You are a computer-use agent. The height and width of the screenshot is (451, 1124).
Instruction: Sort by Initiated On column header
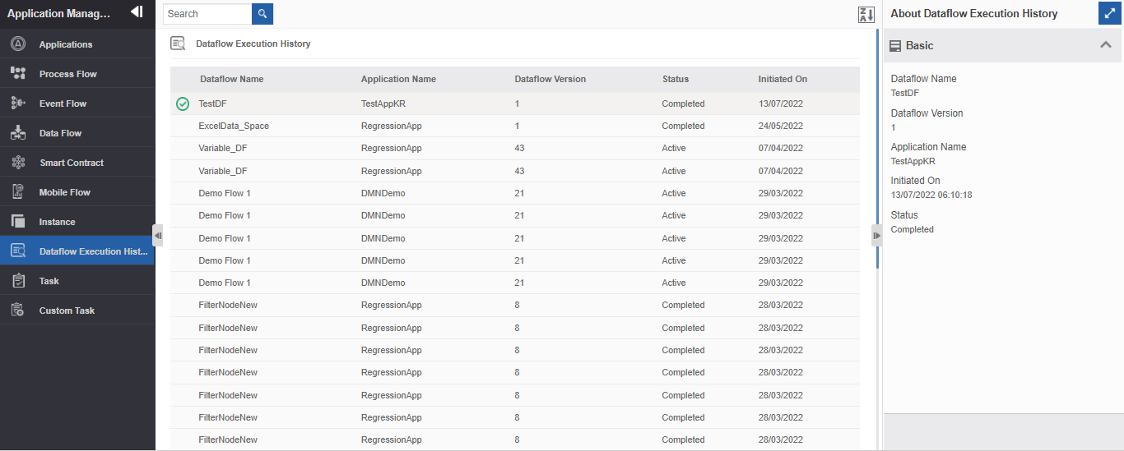coord(783,79)
